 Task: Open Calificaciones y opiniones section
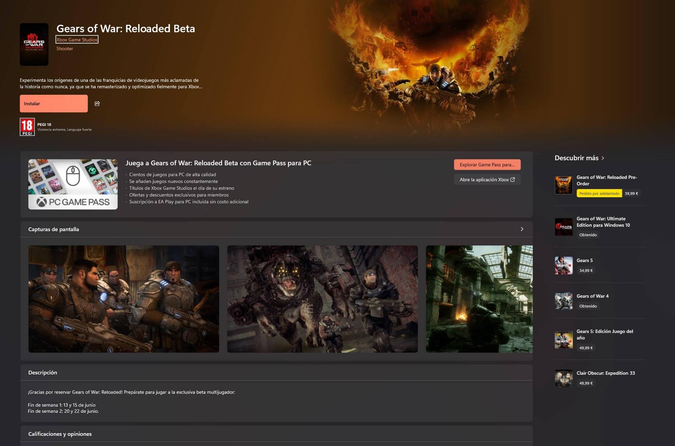coord(60,434)
